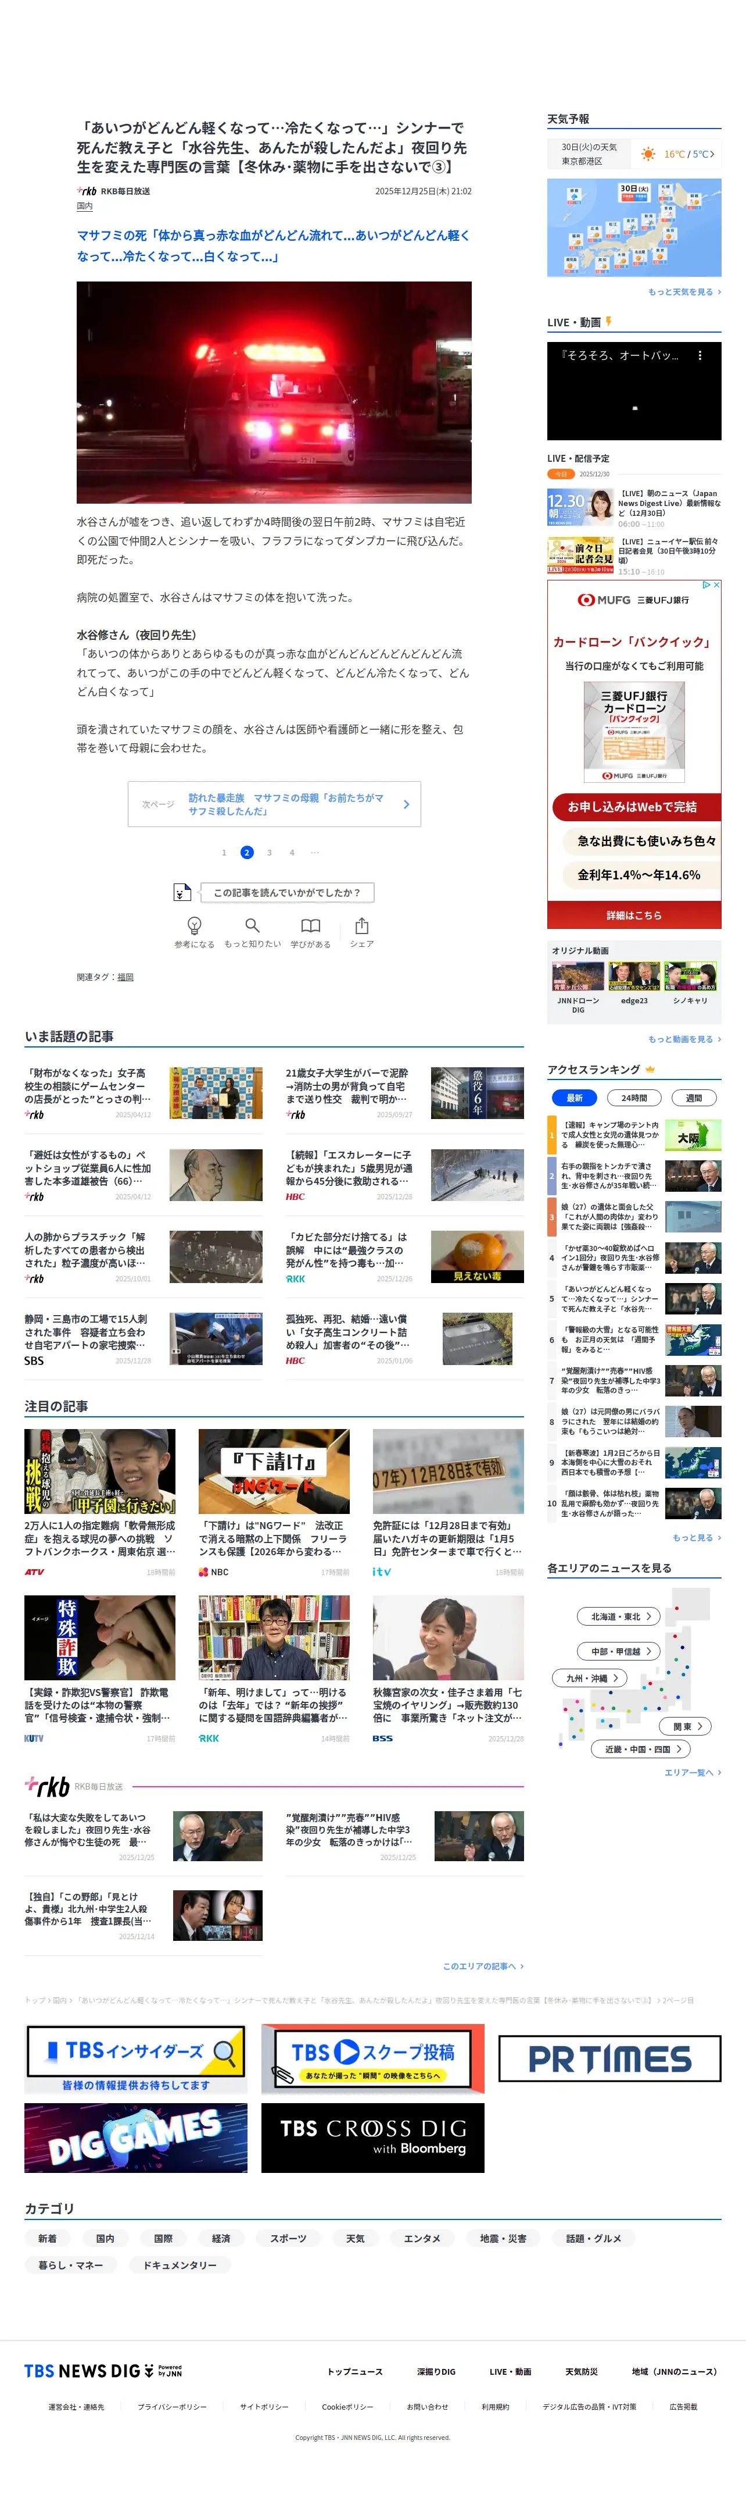Select the 経済 category chip

(222, 2237)
